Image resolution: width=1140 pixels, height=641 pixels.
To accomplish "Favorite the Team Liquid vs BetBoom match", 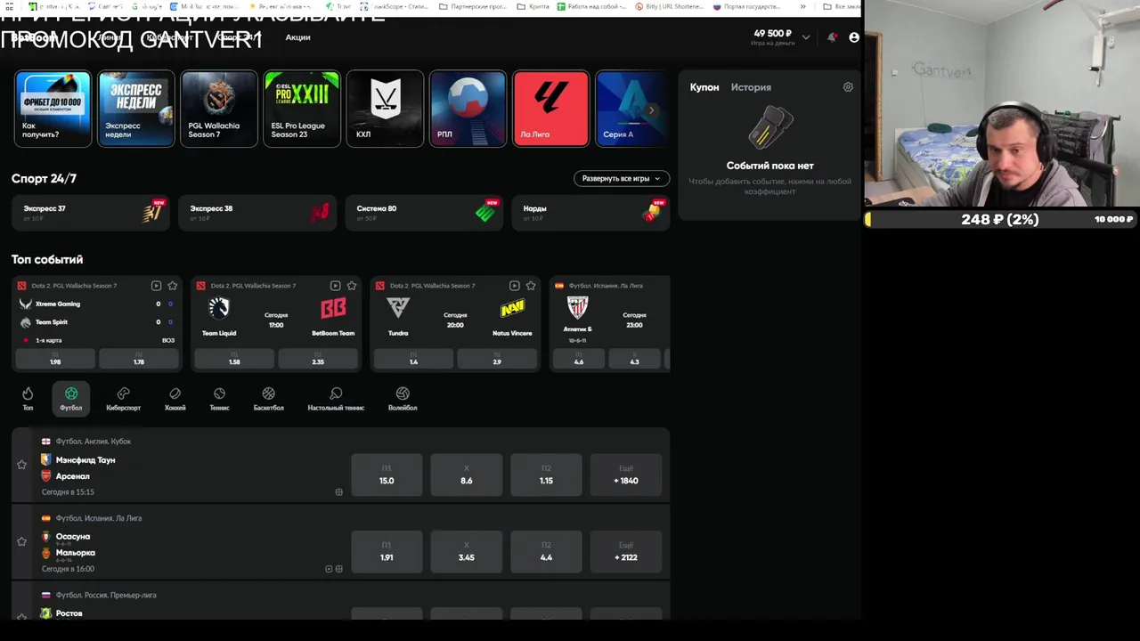I will coord(352,286).
